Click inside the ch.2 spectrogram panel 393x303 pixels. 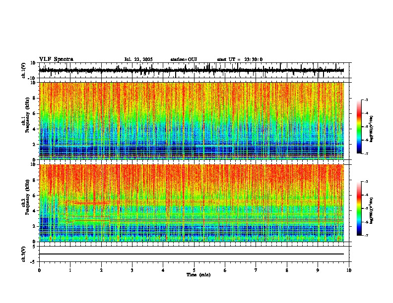click(192, 203)
